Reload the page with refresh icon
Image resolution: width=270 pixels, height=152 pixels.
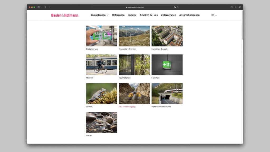point(177,7)
